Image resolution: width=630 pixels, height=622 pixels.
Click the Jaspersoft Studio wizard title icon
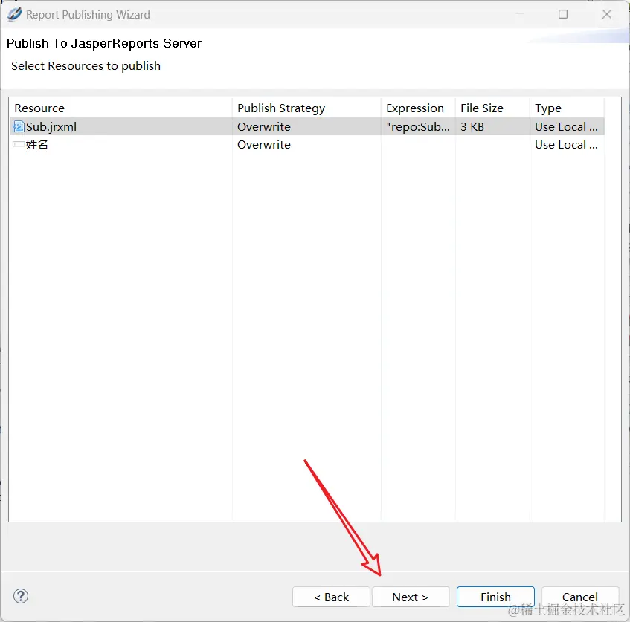(15, 14)
